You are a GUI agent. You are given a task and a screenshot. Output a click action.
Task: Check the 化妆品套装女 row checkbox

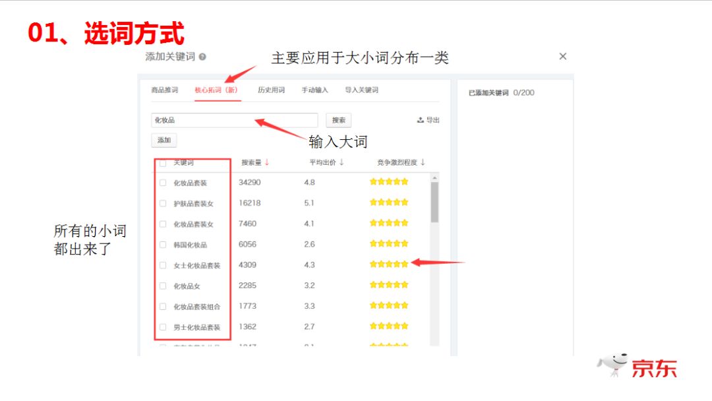pos(163,224)
